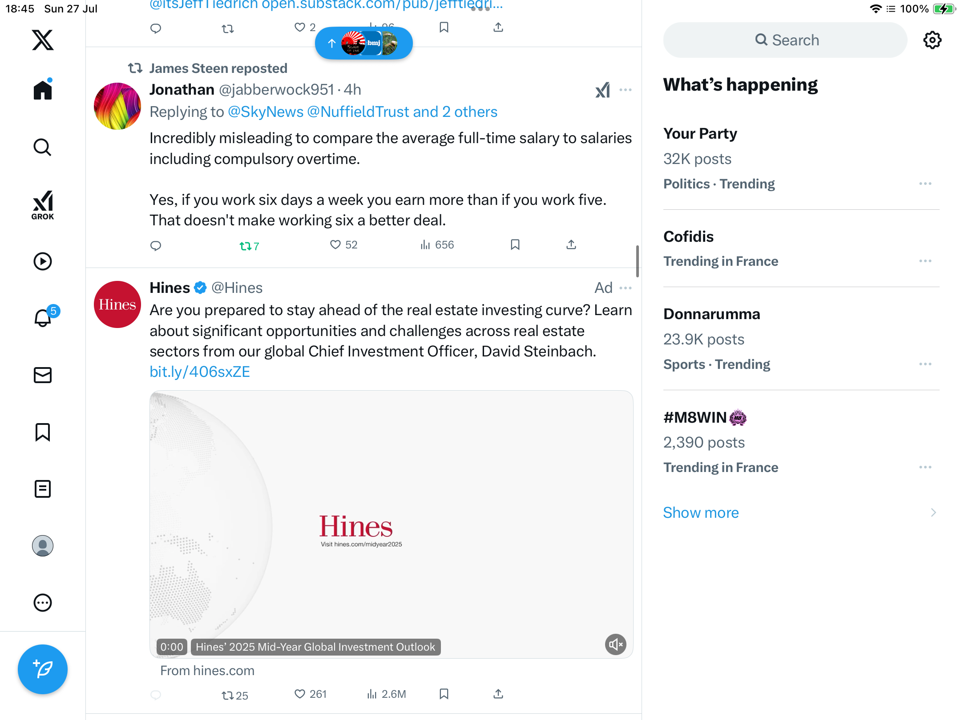The image size is (961, 720).
Task: Bookmark Jonathan's post
Action: pos(515,245)
